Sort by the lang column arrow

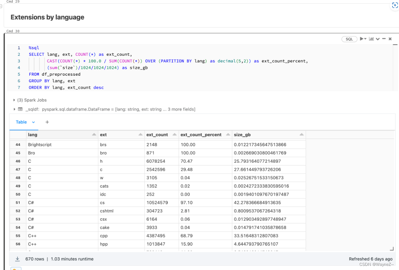(x=94, y=134)
